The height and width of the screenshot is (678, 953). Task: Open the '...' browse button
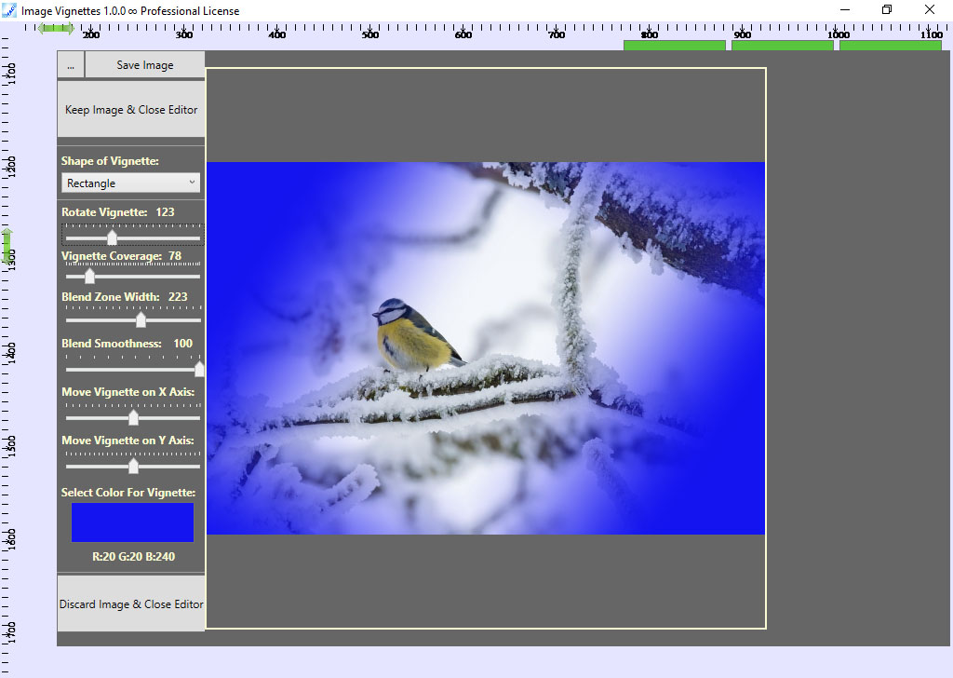click(71, 65)
